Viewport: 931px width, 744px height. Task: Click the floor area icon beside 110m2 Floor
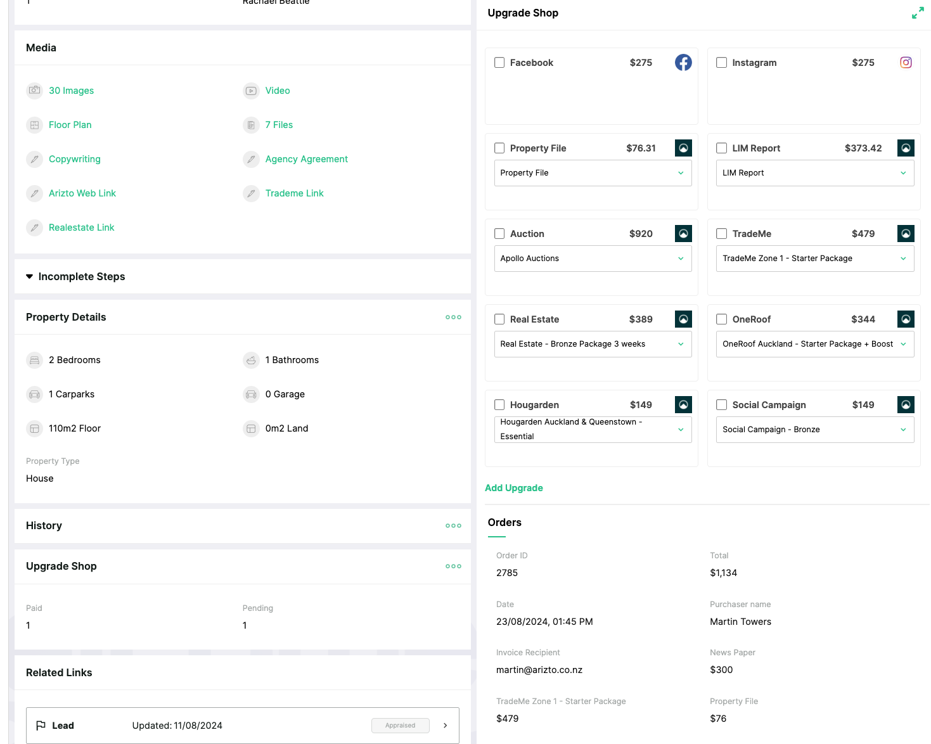35,428
